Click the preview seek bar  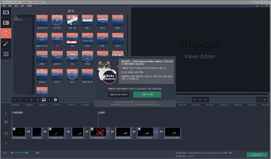(x=222, y=94)
